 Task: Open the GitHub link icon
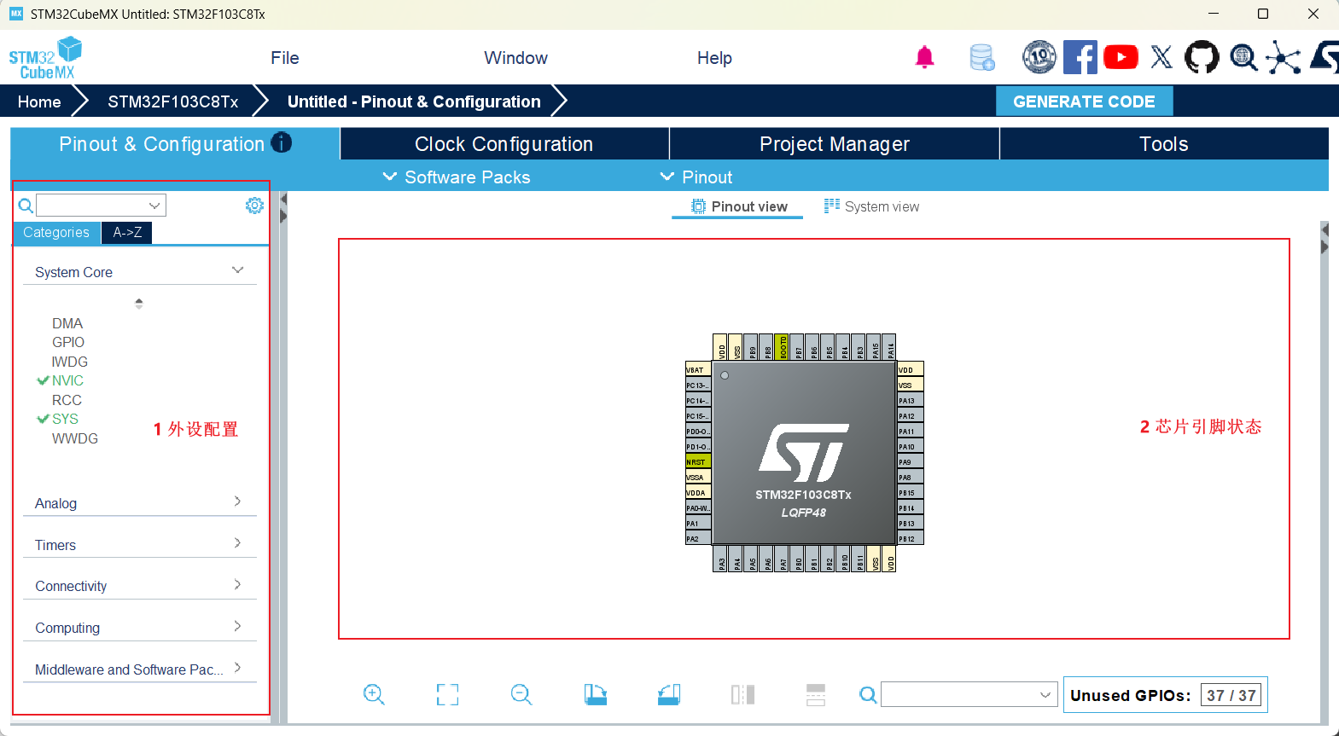pyautogui.click(x=1202, y=57)
